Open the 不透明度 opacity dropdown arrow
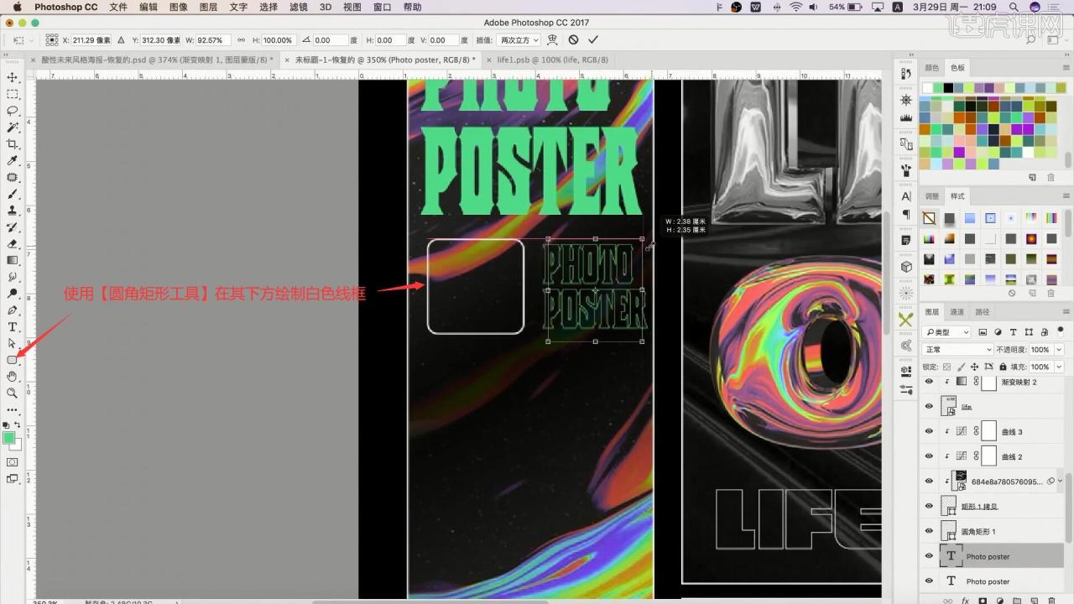Screen dimensions: 1074x604 click(1059, 349)
